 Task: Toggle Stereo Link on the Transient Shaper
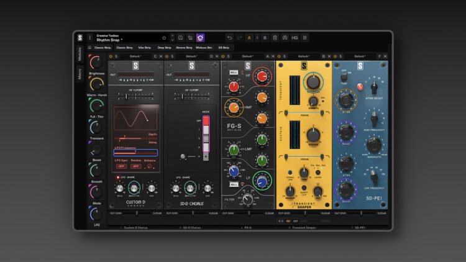[x=290, y=173]
